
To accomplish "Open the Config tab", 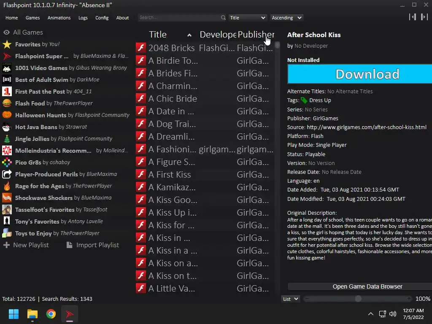I will pos(102,18).
